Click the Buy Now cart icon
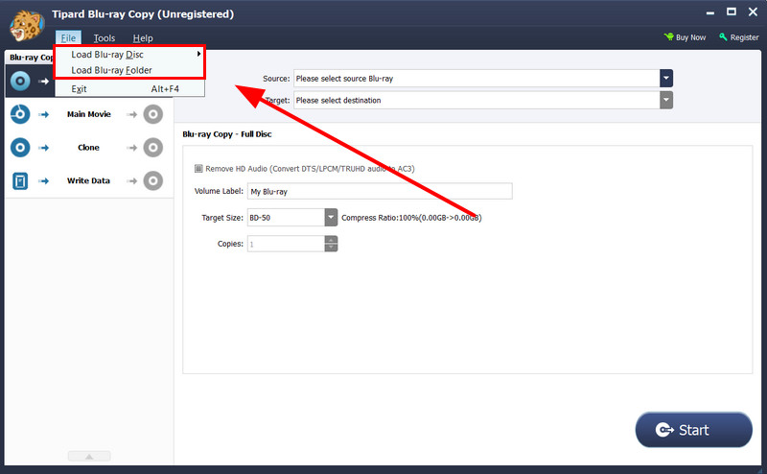Image resolution: width=767 pixels, height=474 pixels. coord(668,36)
